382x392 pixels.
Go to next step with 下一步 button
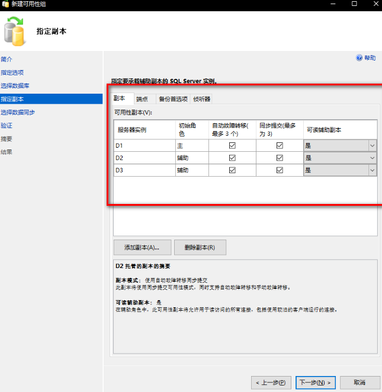(x=314, y=383)
